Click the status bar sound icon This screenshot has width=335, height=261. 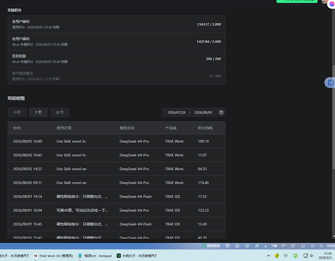coord(312,246)
